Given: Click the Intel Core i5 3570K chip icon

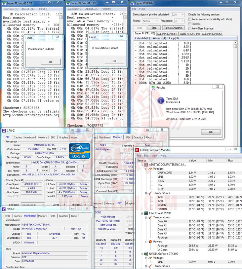Looking at the screenshot, I should 146,214.
